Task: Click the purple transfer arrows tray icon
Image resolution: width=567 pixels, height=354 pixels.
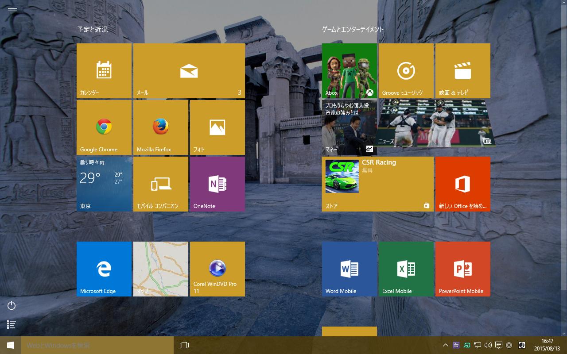Action: click(456, 345)
